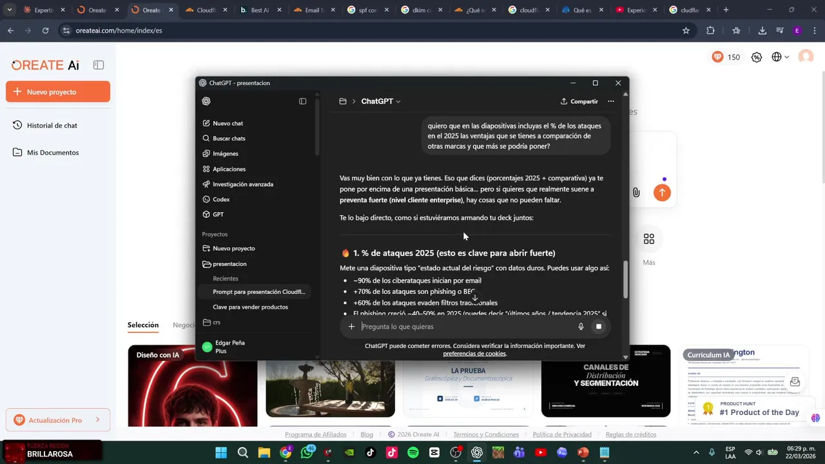Open Historial de chat in Oreate
The width and height of the screenshot is (825, 464).
(x=45, y=126)
